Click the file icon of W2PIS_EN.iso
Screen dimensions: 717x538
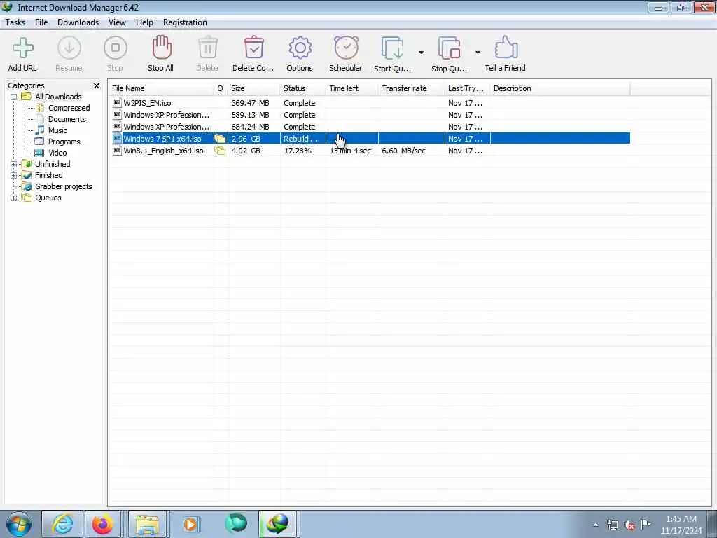(117, 103)
